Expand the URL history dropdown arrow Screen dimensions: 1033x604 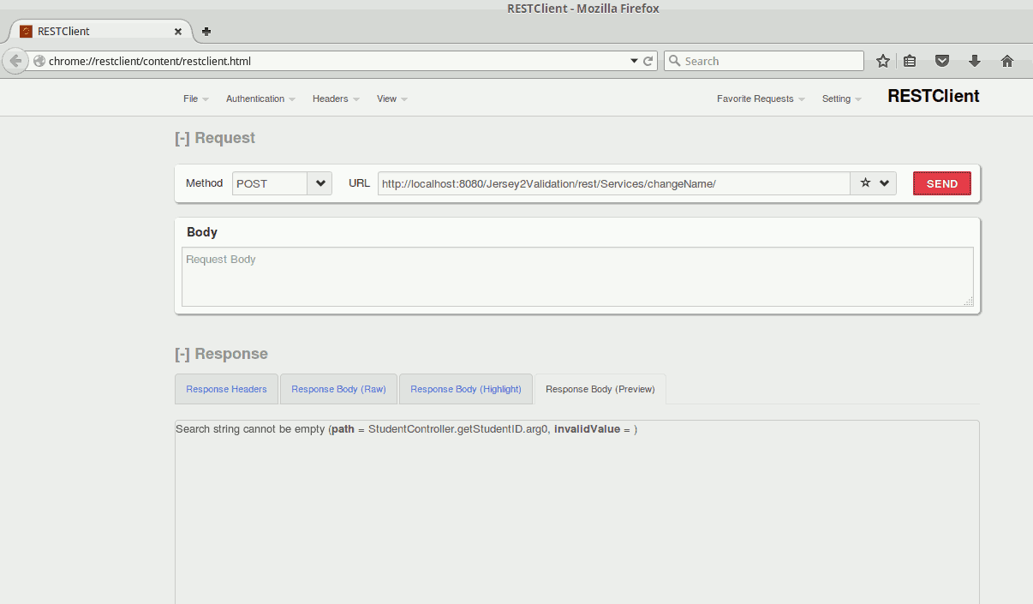coord(884,183)
